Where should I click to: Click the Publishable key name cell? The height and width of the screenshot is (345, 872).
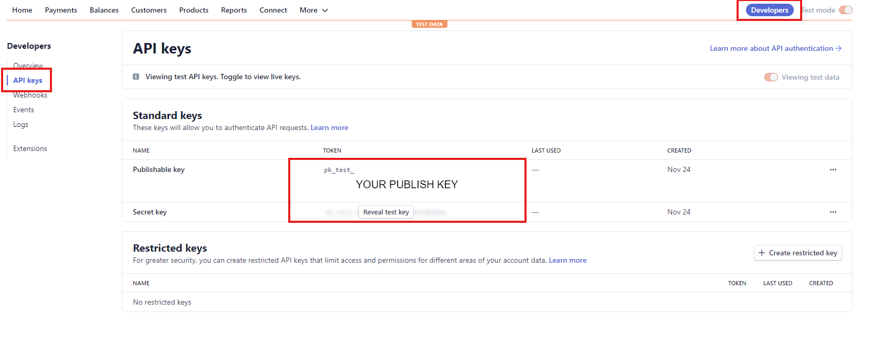point(159,169)
